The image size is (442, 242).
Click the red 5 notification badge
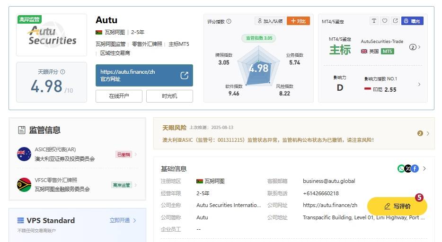point(419,198)
